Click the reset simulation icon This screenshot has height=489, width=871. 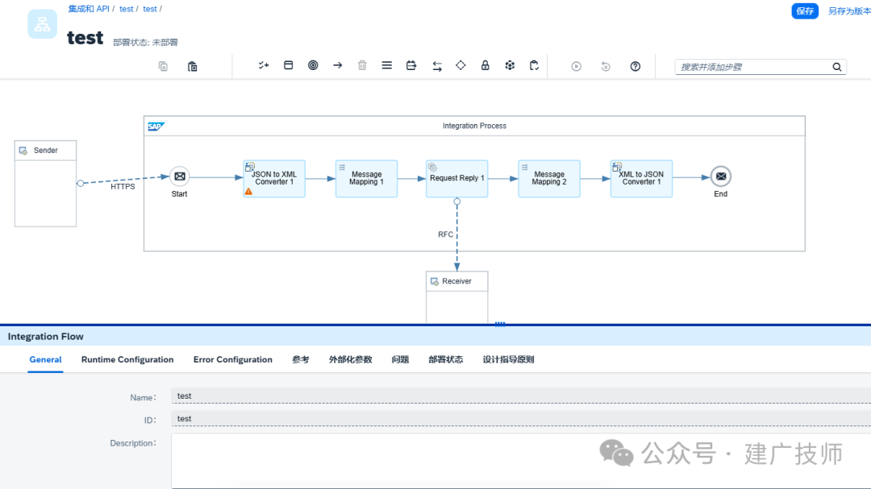coord(606,67)
